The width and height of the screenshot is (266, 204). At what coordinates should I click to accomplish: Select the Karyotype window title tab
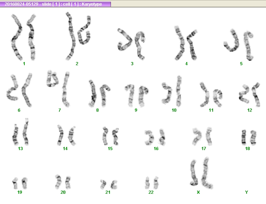coord(55,4)
